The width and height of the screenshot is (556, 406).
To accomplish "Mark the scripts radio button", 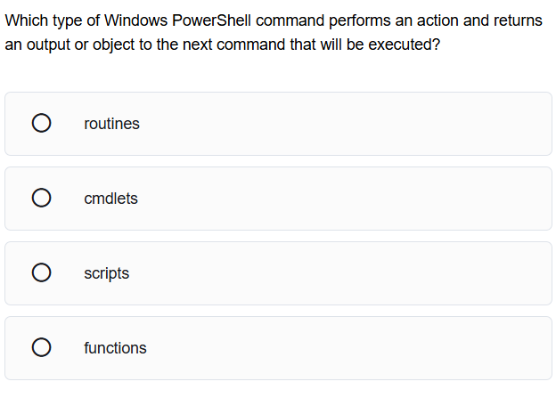I will (40, 273).
